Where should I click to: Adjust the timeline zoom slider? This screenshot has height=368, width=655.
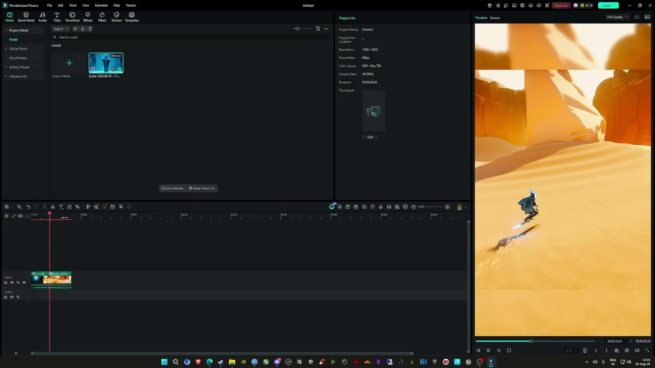430,207
